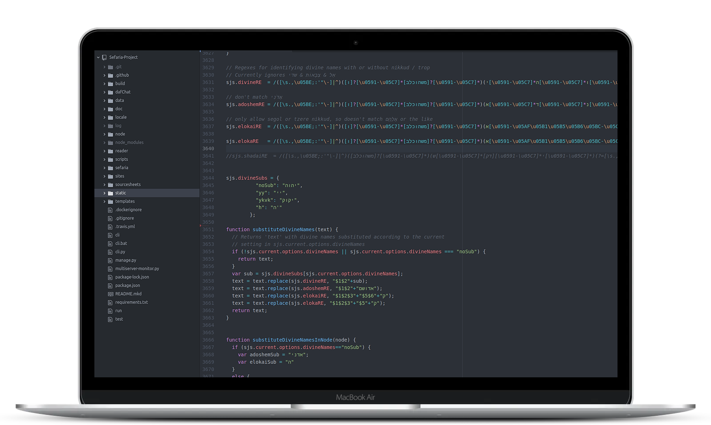Expand the sourcesheets folder arrow
The width and height of the screenshot is (711, 425).
(105, 185)
